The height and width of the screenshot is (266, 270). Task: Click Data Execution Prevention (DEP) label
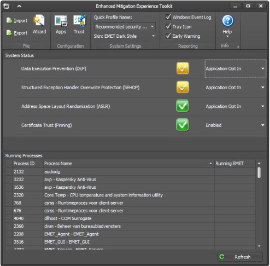(x=54, y=68)
